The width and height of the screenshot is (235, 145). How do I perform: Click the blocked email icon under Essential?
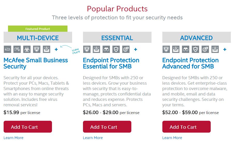pos(96,49)
